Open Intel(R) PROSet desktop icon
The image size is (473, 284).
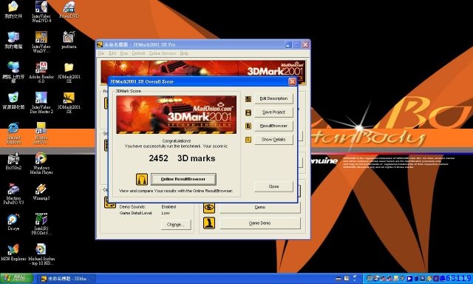(41, 224)
